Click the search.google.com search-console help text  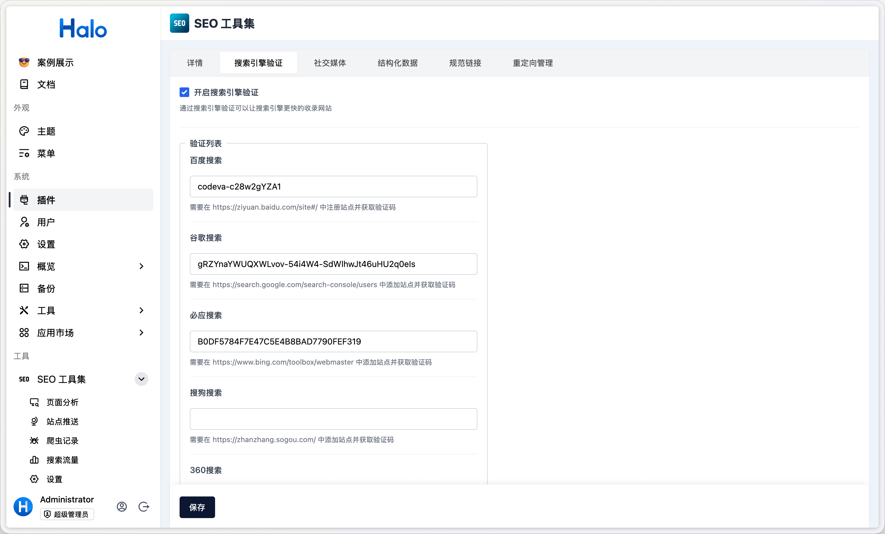(322, 285)
